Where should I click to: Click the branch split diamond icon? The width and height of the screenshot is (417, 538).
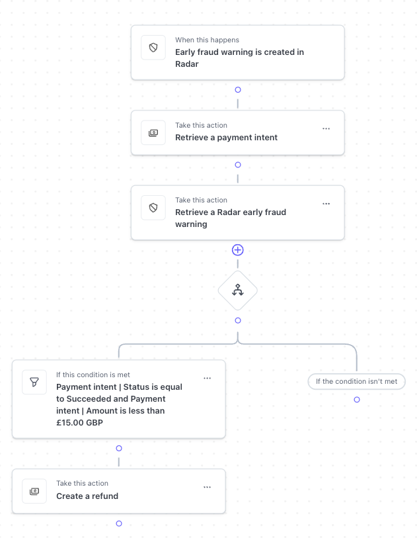238,290
